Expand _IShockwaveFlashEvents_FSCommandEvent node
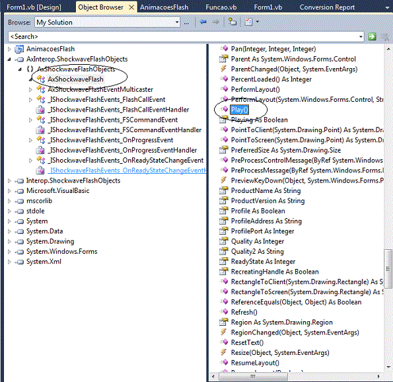This screenshot has width=393, height=382. tap(30, 120)
